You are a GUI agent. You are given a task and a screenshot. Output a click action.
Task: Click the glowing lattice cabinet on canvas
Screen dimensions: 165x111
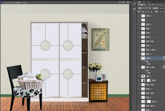click(x=98, y=91)
